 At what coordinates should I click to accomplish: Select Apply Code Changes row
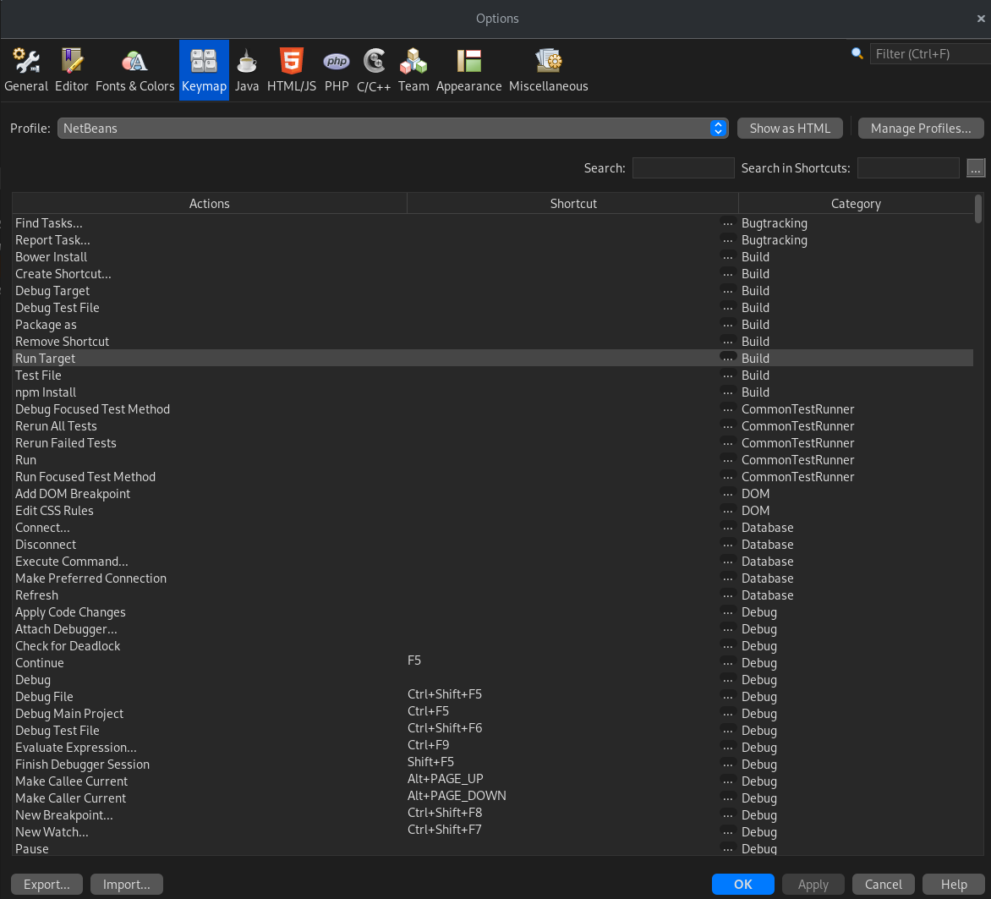(x=492, y=612)
